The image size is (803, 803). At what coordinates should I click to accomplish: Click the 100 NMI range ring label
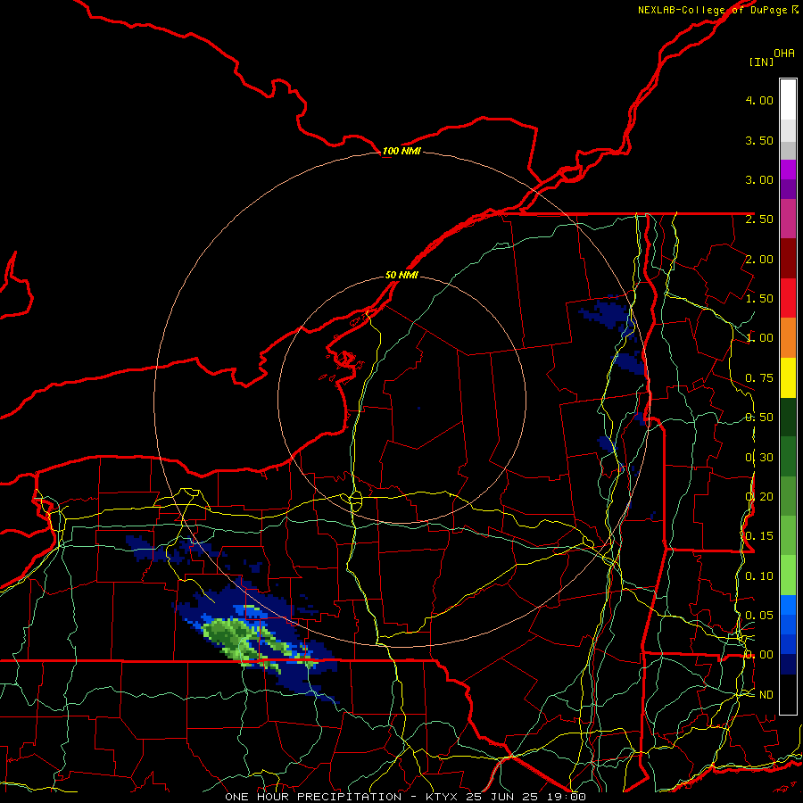coord(401,151)
